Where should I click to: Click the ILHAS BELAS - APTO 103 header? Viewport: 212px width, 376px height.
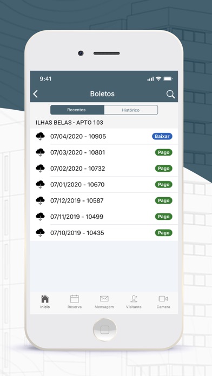[69, 123]
